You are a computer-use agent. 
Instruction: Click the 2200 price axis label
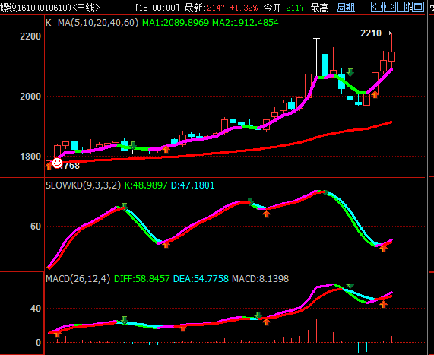point(30,36)
